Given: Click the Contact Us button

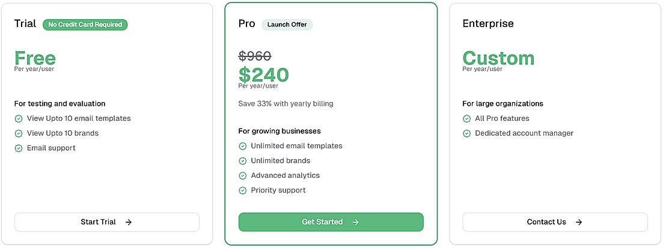Looking at the screenshot, I should click(554, 222).
